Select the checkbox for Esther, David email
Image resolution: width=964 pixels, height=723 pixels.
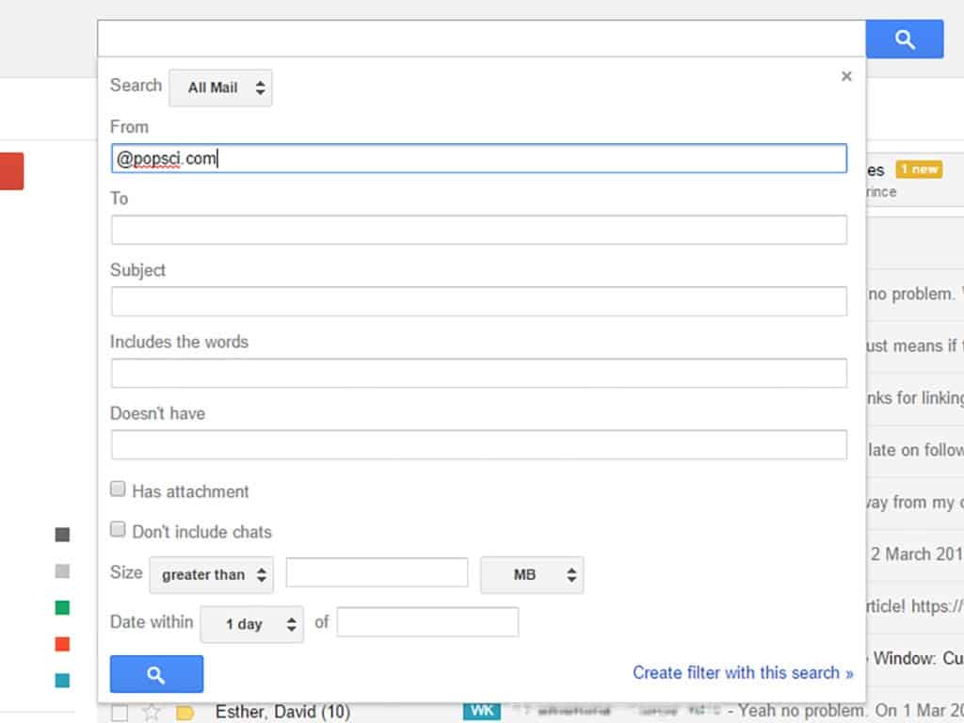point(119,711)
